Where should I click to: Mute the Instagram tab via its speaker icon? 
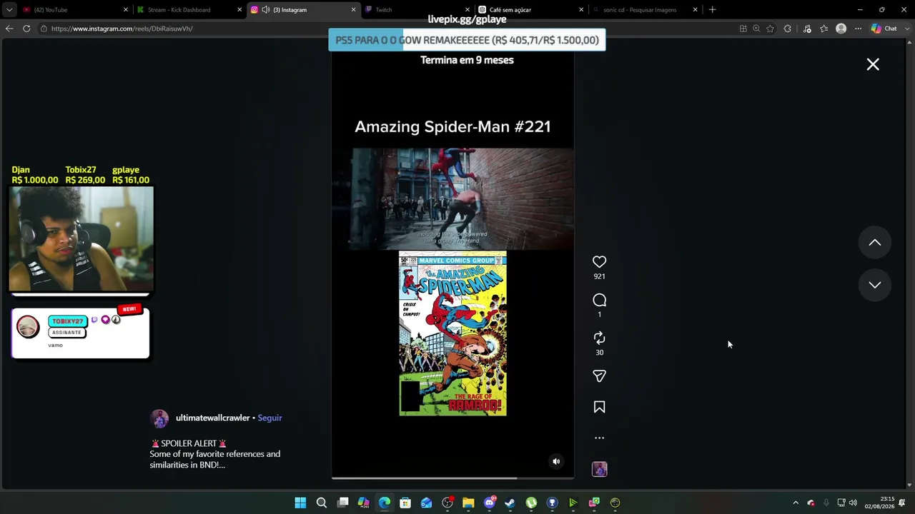266,10
